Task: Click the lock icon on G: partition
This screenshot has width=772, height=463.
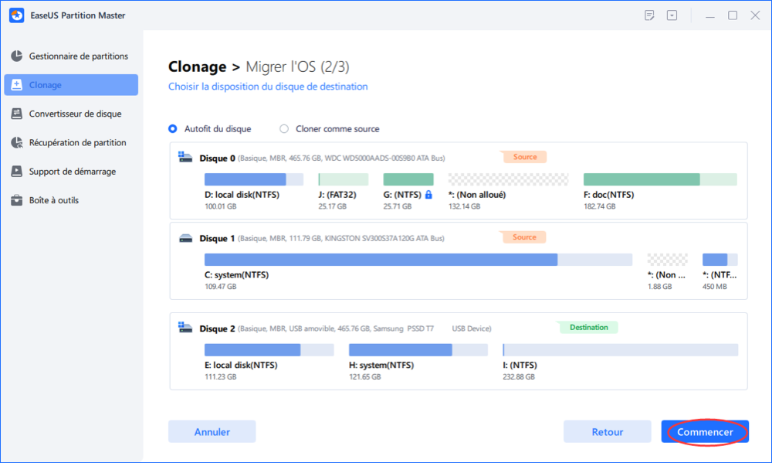Action: (x=428, y=195)
